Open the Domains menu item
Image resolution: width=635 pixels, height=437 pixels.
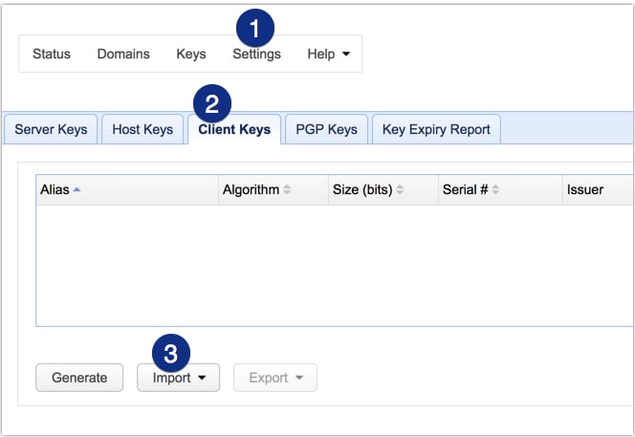(x=123, y=55)
